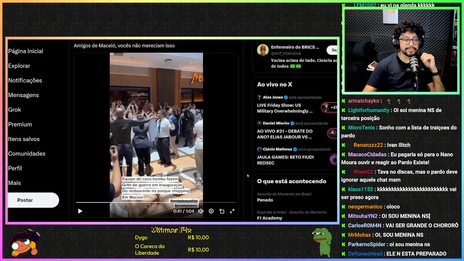Expand the Mais menu

[x=14, y=183]
